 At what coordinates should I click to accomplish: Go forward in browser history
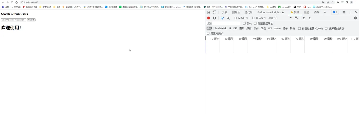tap(7, 2)
